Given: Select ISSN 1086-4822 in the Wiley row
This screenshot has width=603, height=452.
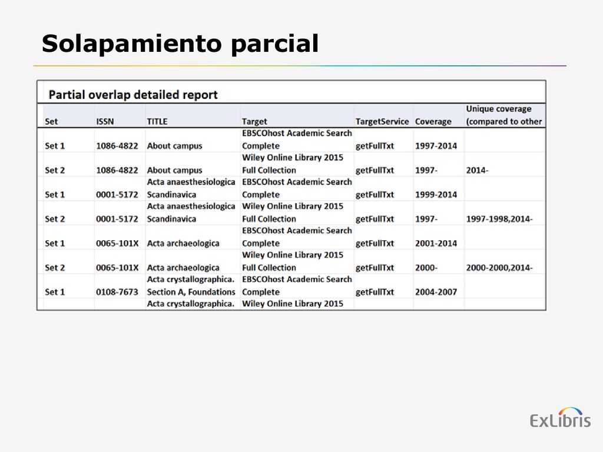Looking at the screenshot, I should click(117, 170).
